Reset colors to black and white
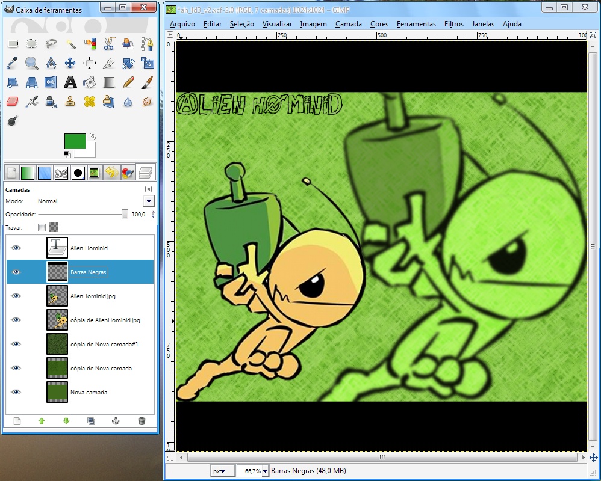 (x=67, y=154)
